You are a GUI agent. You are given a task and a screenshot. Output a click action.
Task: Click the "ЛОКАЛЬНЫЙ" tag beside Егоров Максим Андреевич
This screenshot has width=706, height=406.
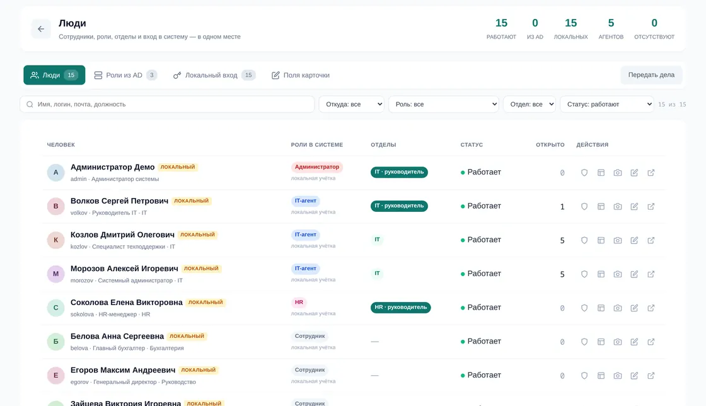(199, 370)
